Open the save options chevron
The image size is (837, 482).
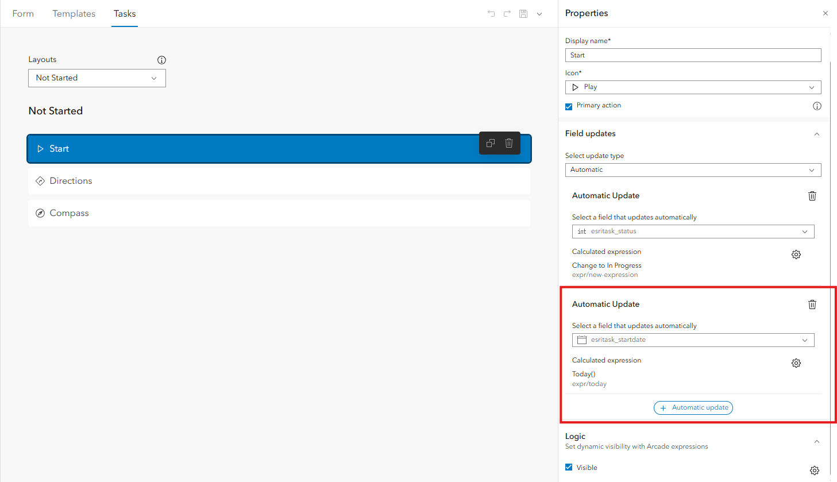coord(539,14)
